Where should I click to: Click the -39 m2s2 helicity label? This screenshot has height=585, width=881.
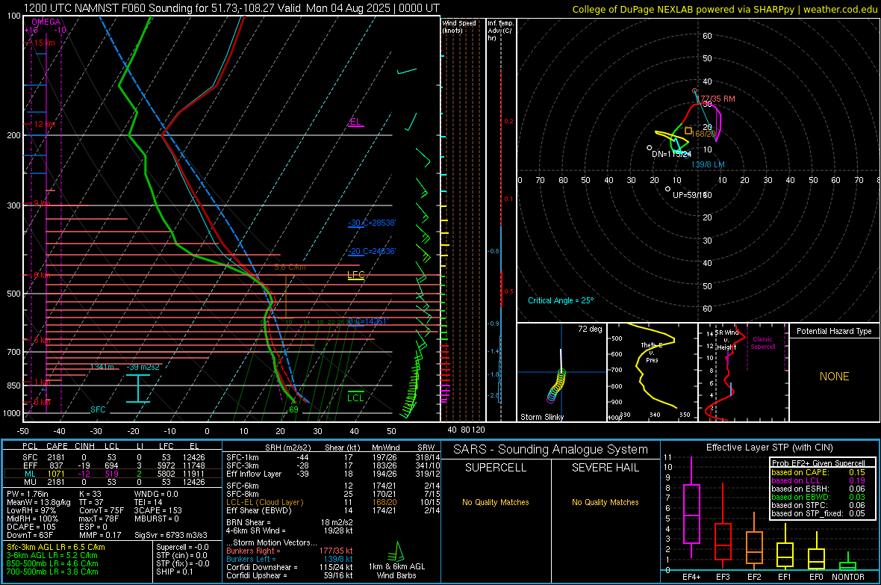point(143,367)
